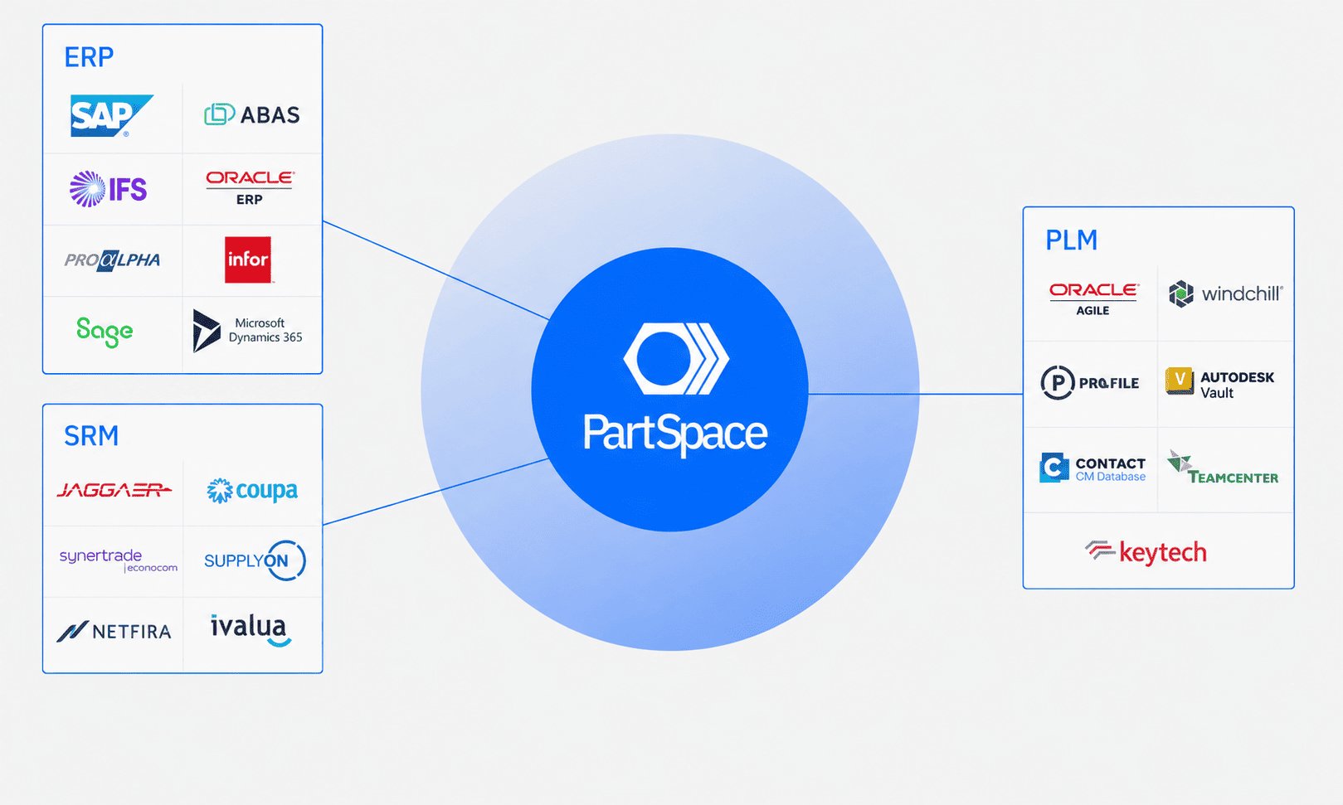The width and height of the screenshot is (1343, 805).
Task: Select the Coupa logo
Action: pos(252,491)
